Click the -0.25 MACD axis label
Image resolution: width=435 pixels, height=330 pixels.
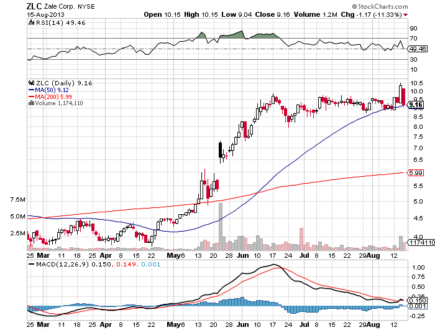pos(418,316)
